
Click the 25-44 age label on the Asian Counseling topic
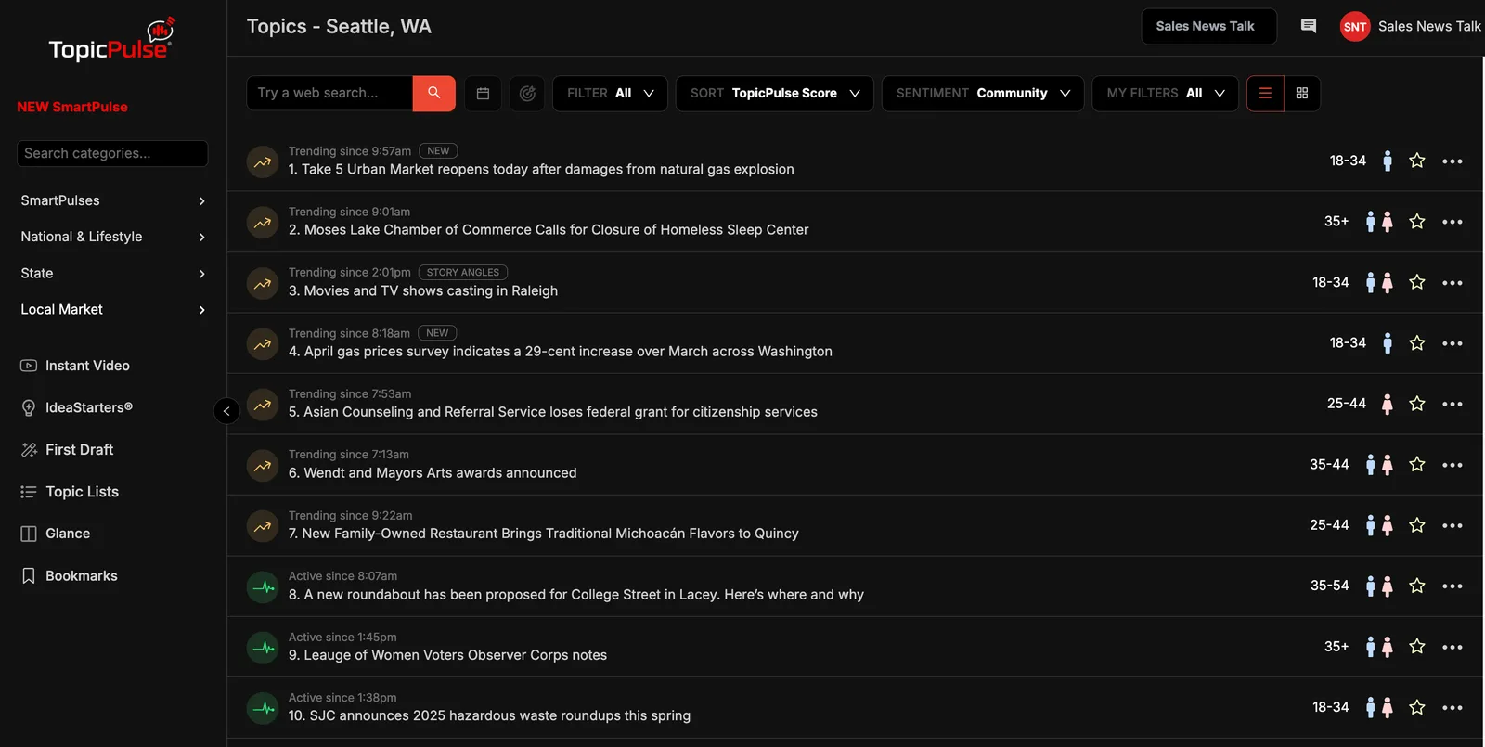(x=1347, y=404)
